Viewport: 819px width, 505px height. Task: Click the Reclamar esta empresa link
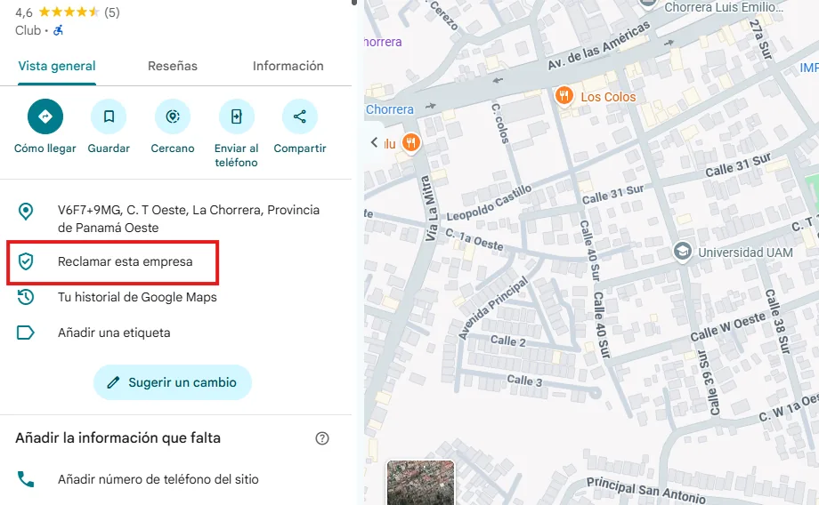click(126, 261)
